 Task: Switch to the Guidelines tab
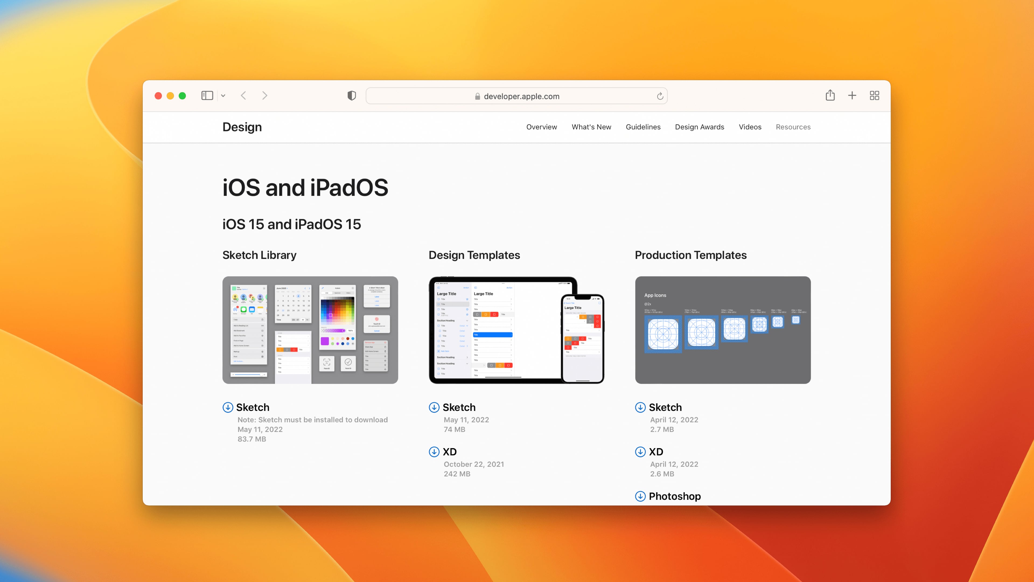click(x=643, y=127)
